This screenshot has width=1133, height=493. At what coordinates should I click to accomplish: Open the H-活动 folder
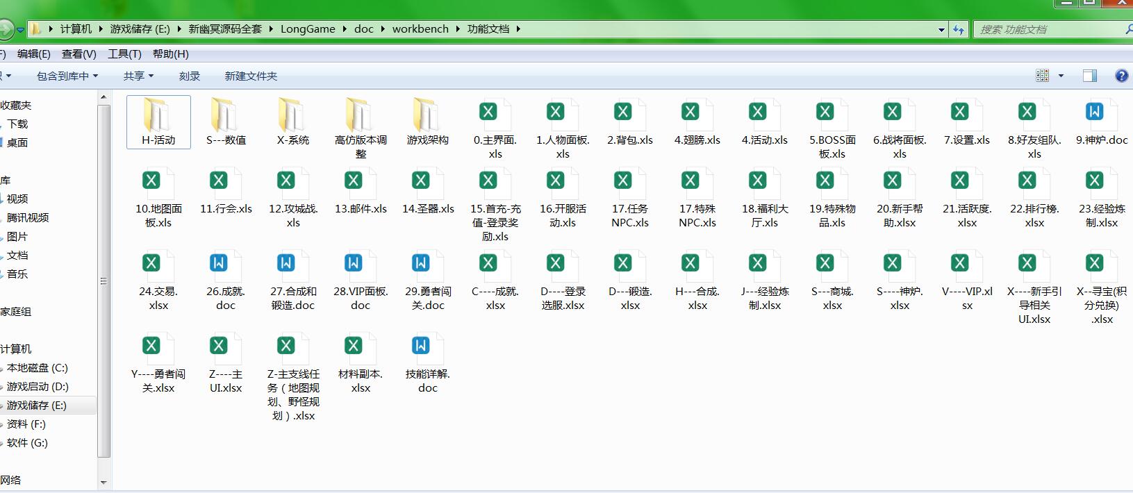tap(158, 117)
